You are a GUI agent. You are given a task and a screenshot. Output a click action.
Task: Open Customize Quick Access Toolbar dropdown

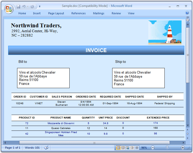tap(40, 6)
